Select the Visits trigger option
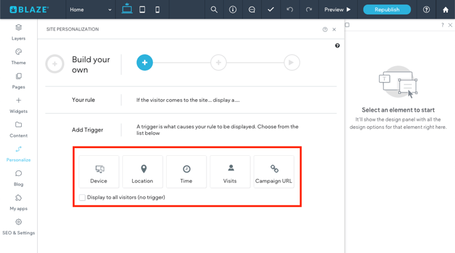Screen dimensions: 455x253 (230, 172)
